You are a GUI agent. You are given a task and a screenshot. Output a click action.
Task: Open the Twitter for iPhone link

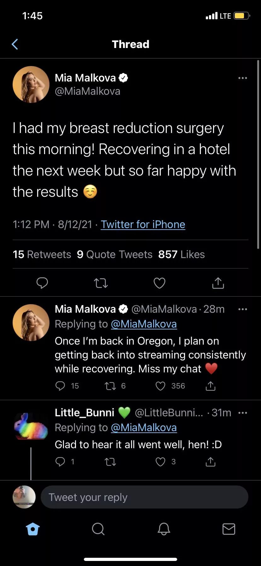pos(143,225)
